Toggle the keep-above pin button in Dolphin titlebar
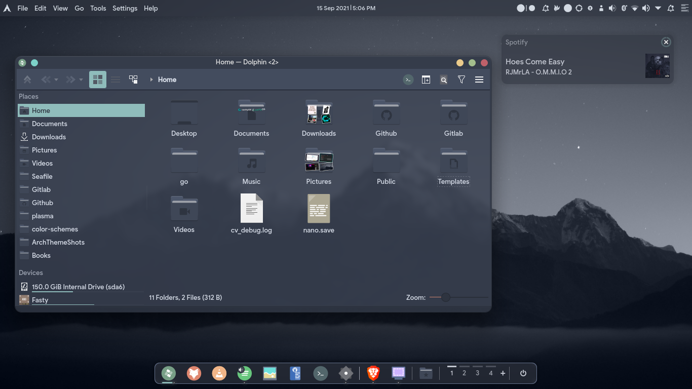The height and width of the screenshot is (389, 692). click(x=34, y=63)
